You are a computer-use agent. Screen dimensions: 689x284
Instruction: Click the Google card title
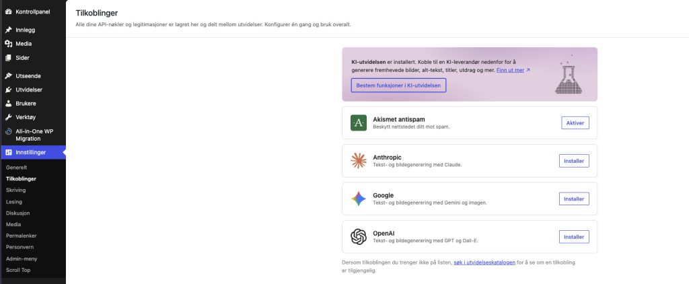[383, 195]
